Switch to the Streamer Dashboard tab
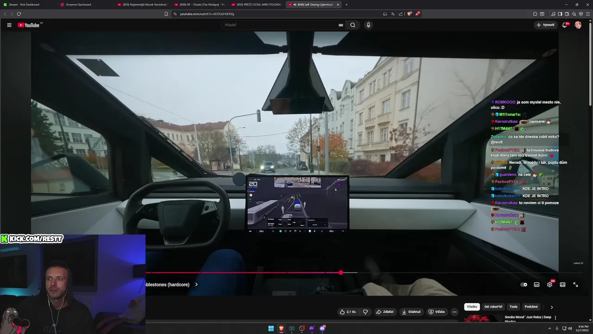This screenshot has height=334, width=593. [x=83, y=5]
